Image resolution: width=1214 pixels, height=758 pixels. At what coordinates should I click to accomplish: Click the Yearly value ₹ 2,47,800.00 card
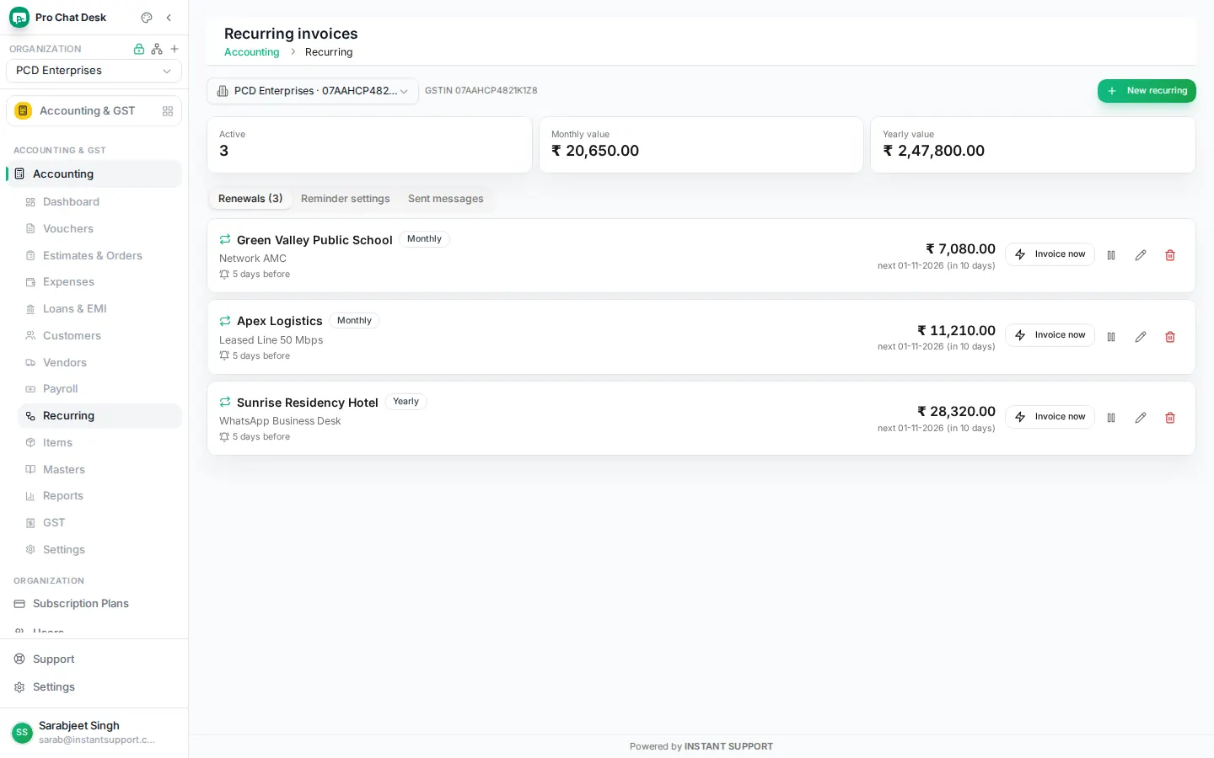click(1033, 145)
